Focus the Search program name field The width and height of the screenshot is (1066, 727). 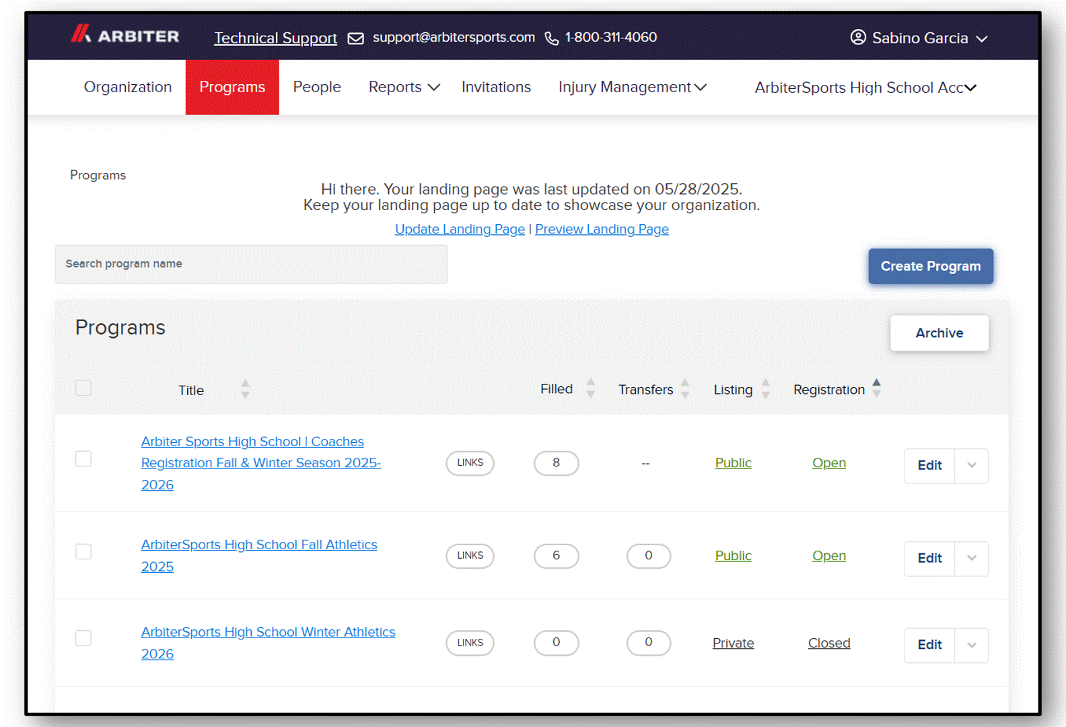[251, 264]
